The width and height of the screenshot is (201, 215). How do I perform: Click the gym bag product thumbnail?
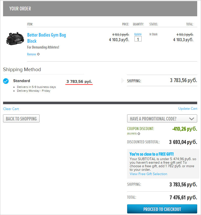[x=15, y=39]
